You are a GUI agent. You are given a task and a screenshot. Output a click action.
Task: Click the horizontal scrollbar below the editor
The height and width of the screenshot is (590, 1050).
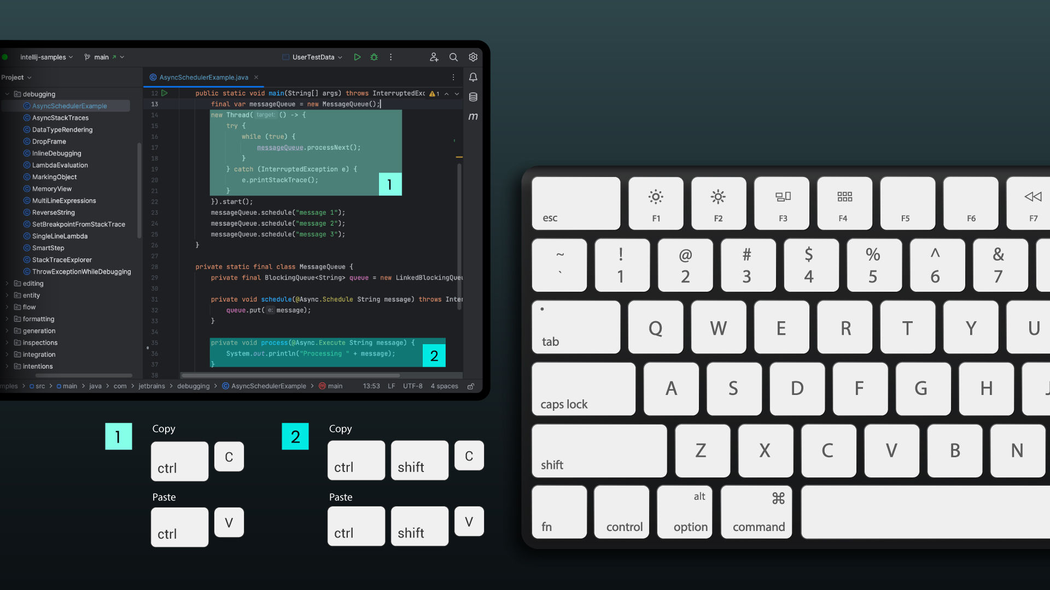(290, 375)
